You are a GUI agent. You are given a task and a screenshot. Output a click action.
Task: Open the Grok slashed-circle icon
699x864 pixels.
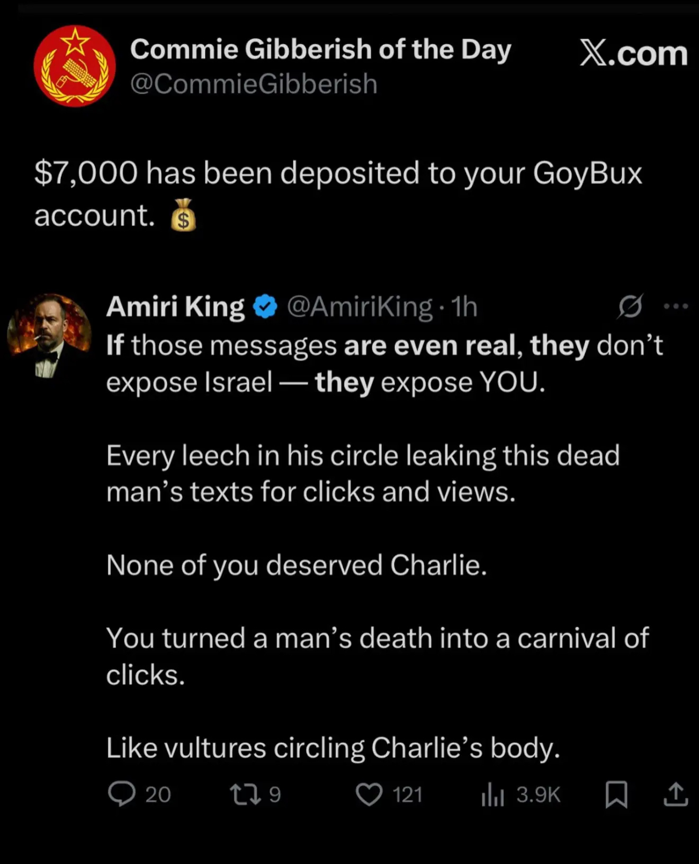coord(630,306)
